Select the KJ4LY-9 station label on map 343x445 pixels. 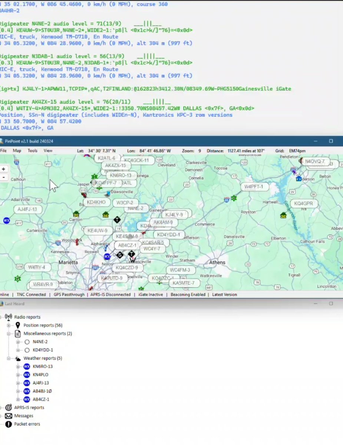(174, 215)
